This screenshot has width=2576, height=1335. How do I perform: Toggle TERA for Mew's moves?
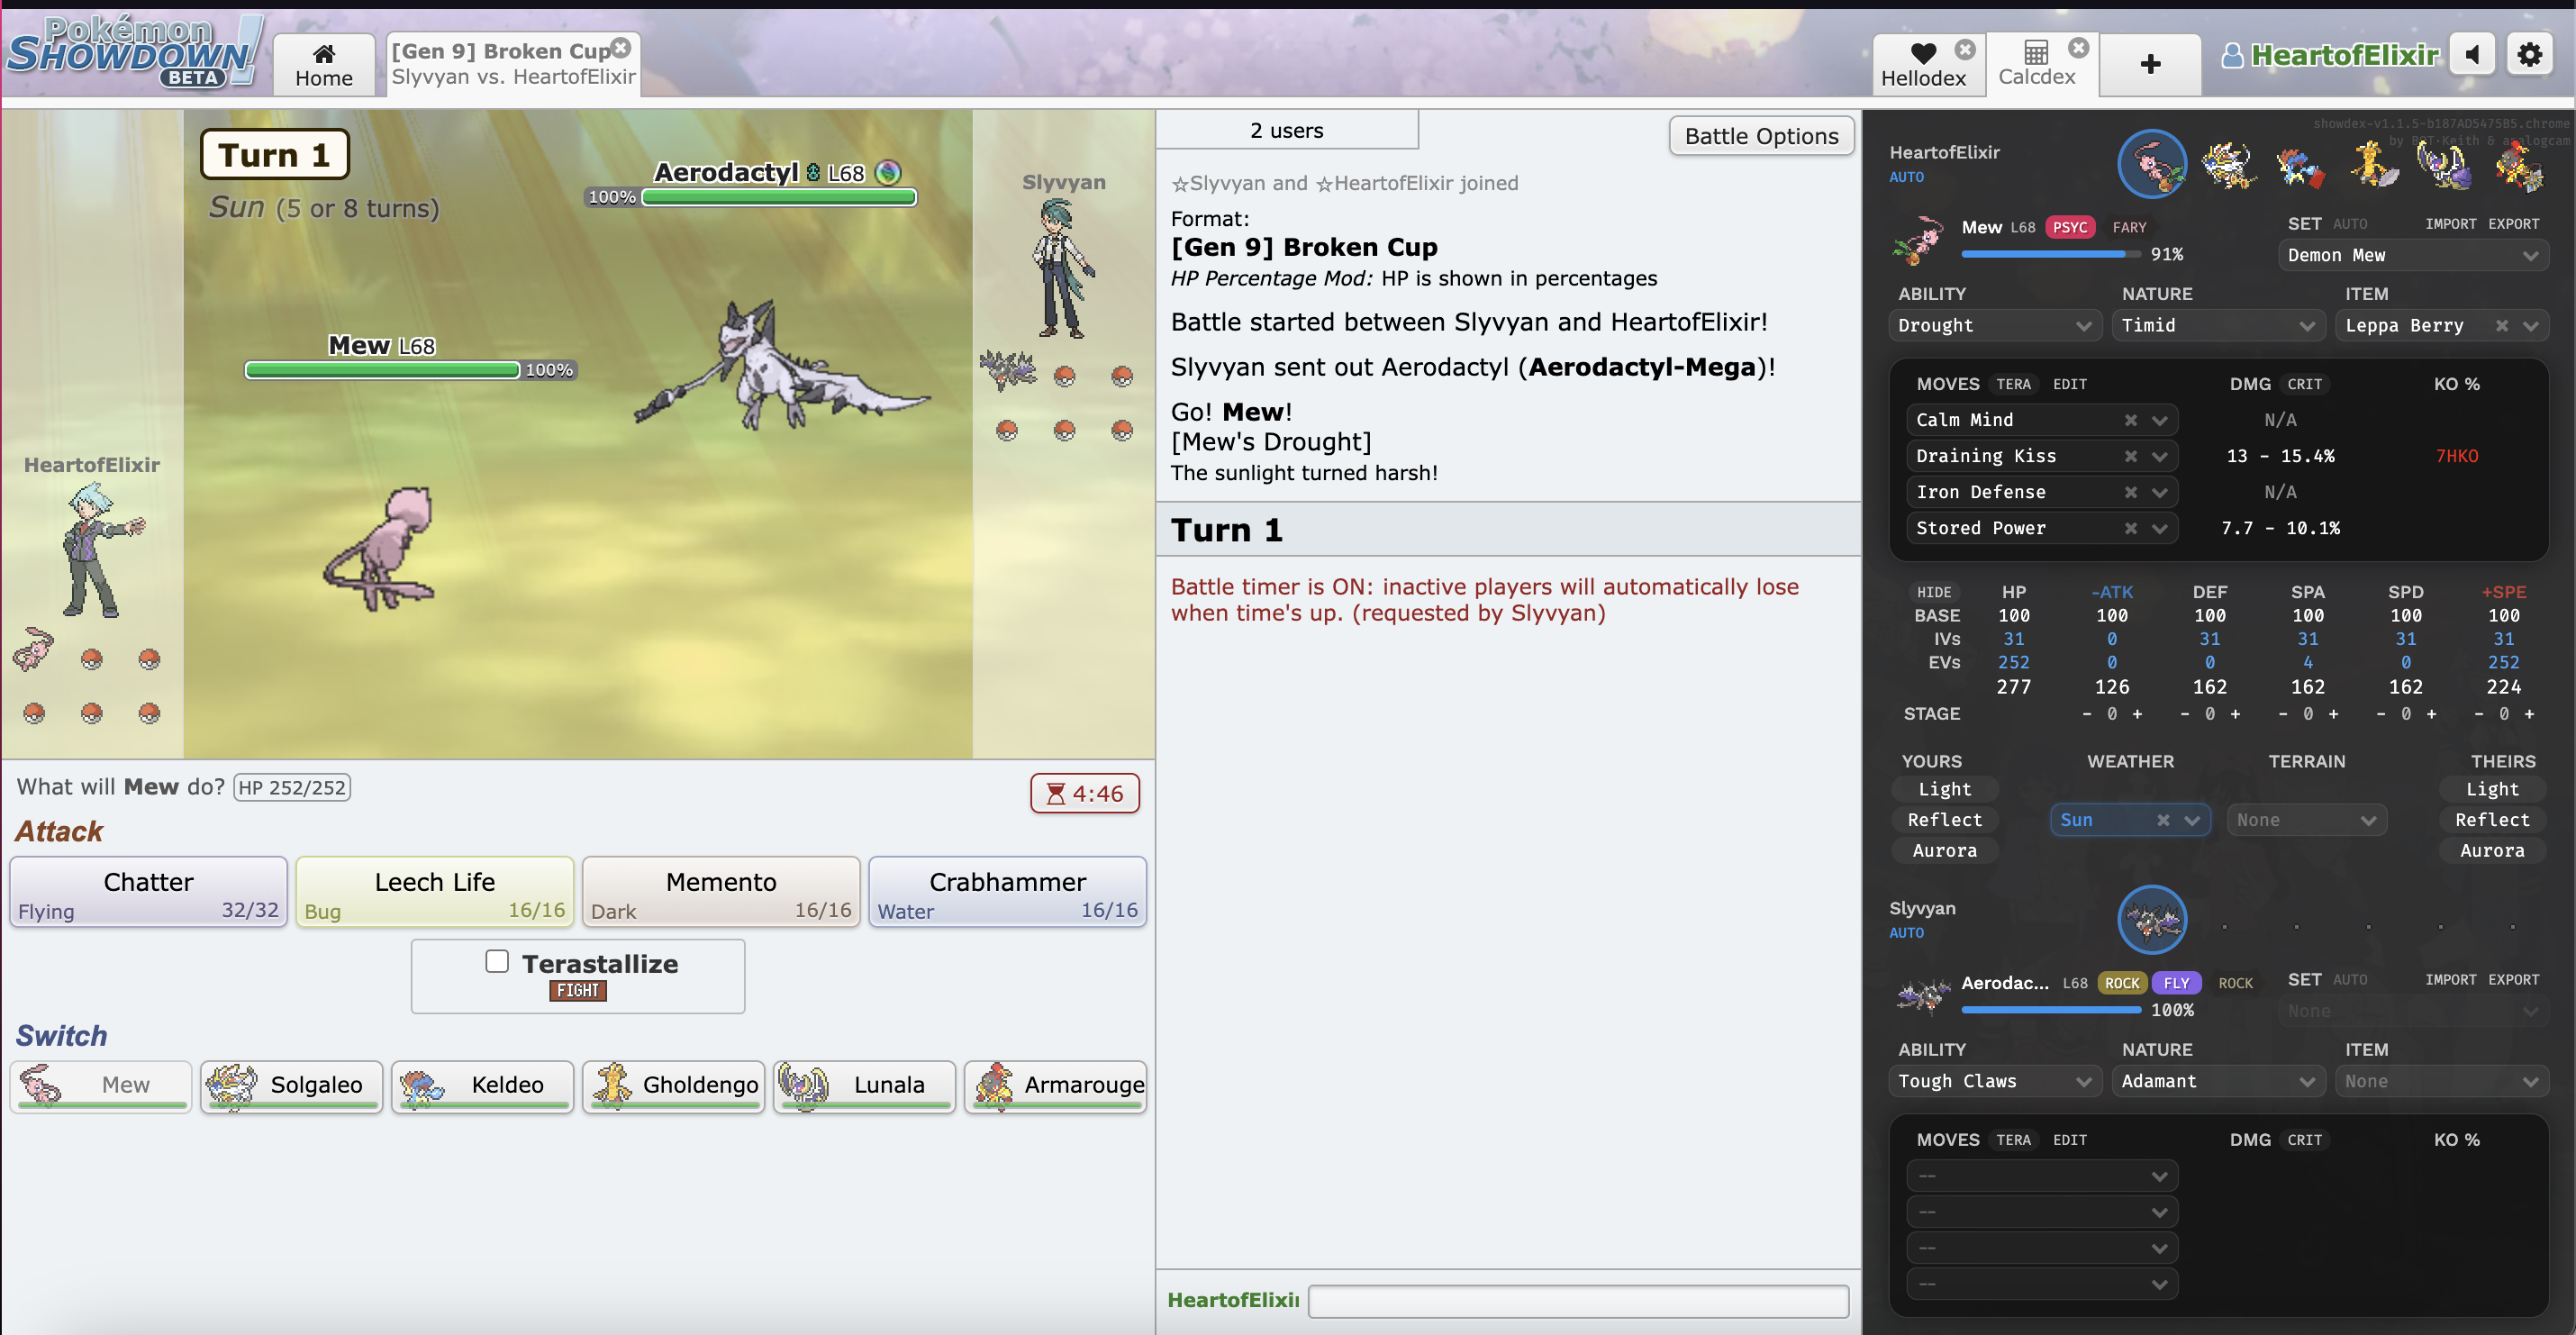click(x=2013, y=384)
